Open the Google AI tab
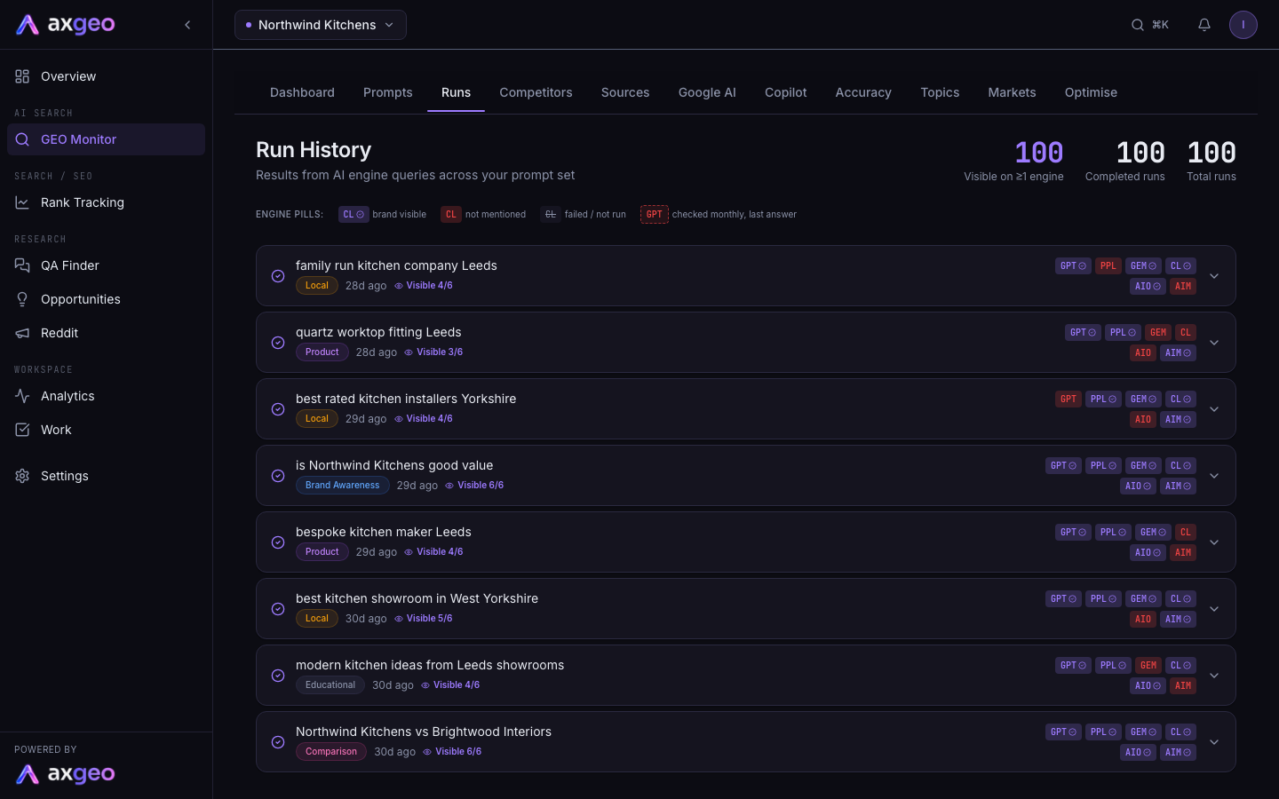Image resolution: width=1279 pixels, height=799 pixels. click(707, 92)
